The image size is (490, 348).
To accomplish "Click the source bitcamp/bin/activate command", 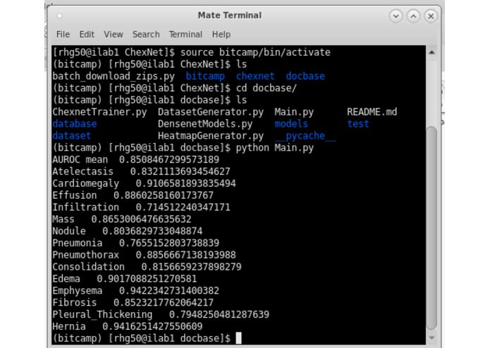I will (x=255, y=52).
